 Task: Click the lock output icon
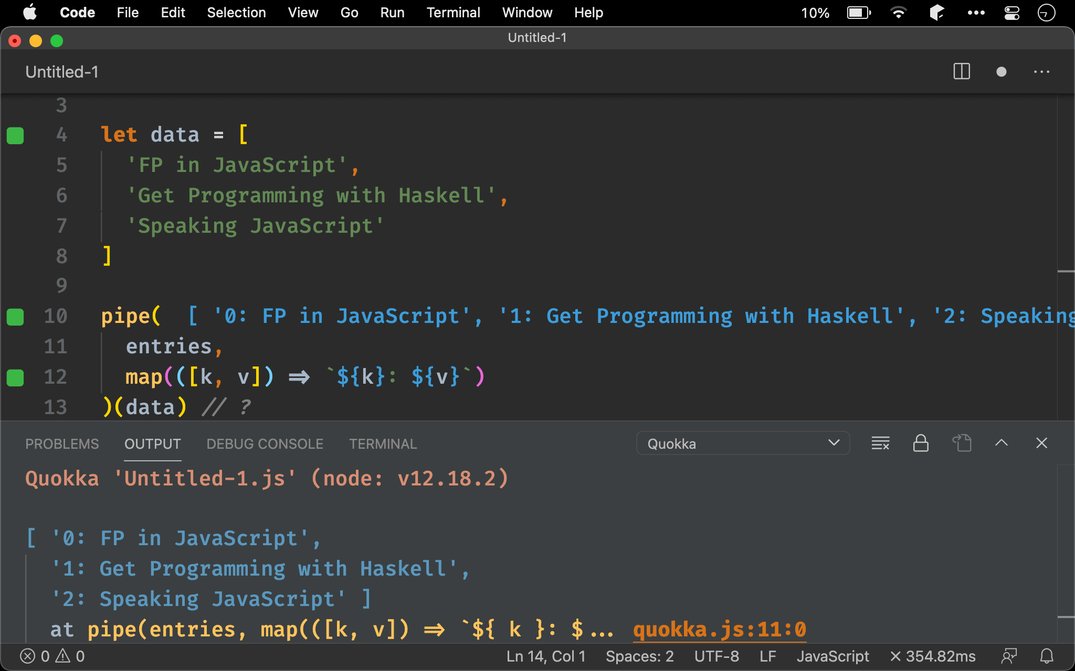[921, 443]
